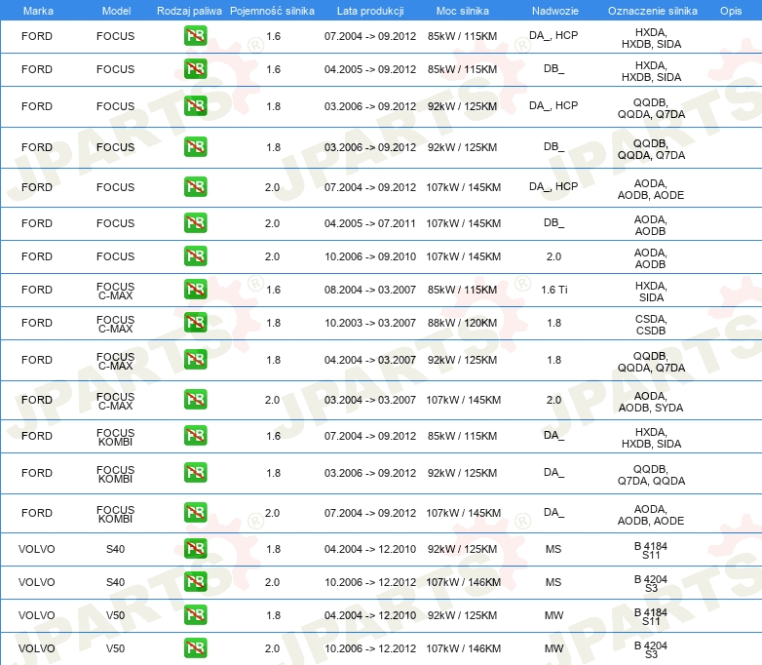Click petrol fuel icon in Focus 1.6 DA_, HCP row
The width and height of the screenshot is (762, 665).
[195, 36]
